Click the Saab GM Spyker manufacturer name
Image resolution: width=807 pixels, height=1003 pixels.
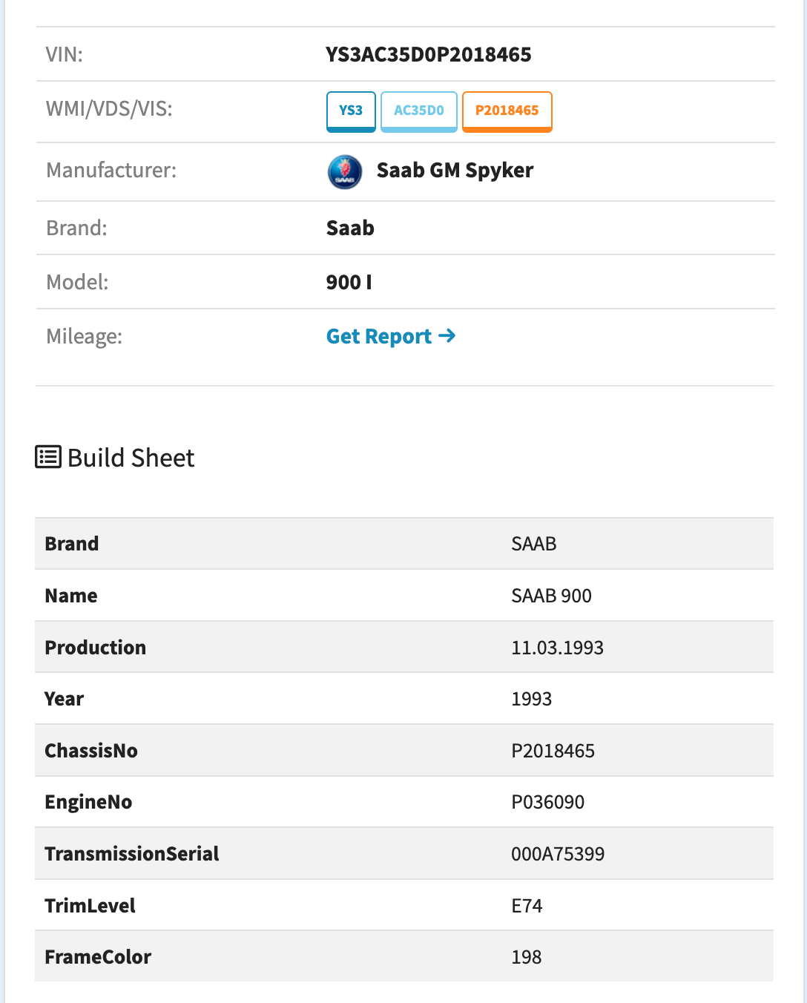click(x=455, y=171)
